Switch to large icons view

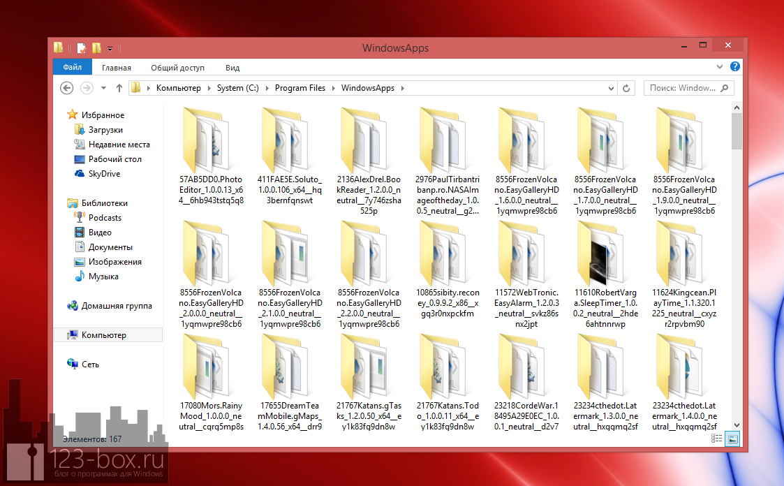click(732, 439)
